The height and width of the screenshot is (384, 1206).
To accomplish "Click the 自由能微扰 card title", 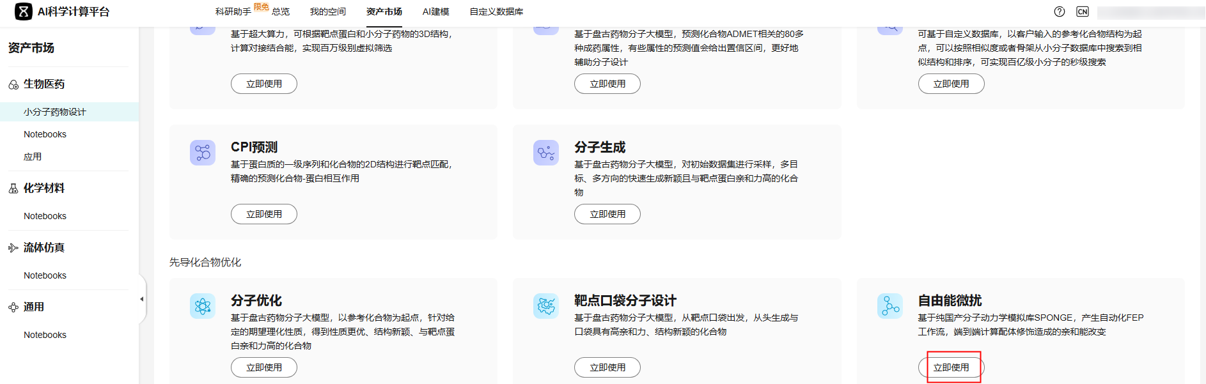I will (x=950, y=300).
